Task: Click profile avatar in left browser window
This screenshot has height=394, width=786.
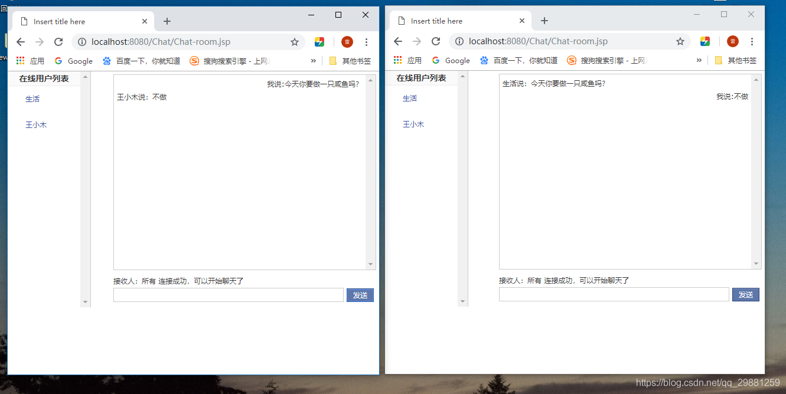Action: [x=347, y=42]
